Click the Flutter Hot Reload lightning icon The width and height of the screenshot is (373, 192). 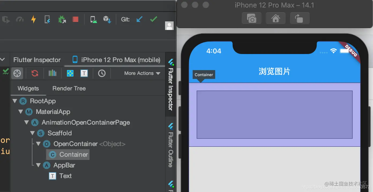[33, 19]
